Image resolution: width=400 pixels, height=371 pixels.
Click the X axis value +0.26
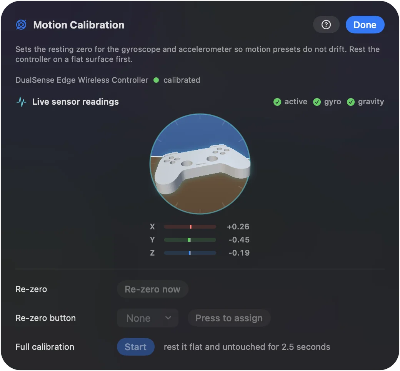coord(238,227)
